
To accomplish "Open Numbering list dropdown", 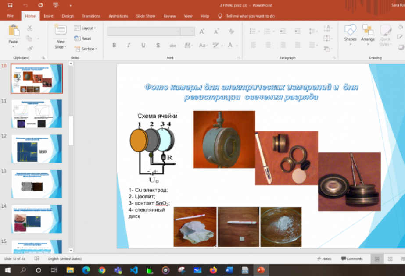I will tap(269, 32).
